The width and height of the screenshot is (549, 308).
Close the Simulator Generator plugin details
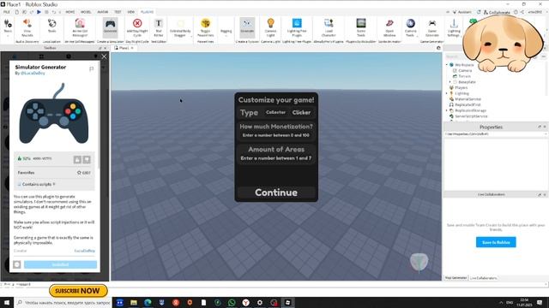point(104,56)
